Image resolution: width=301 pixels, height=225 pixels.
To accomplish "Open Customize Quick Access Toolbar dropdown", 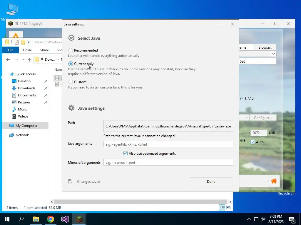I will click(x=29, y=42).
